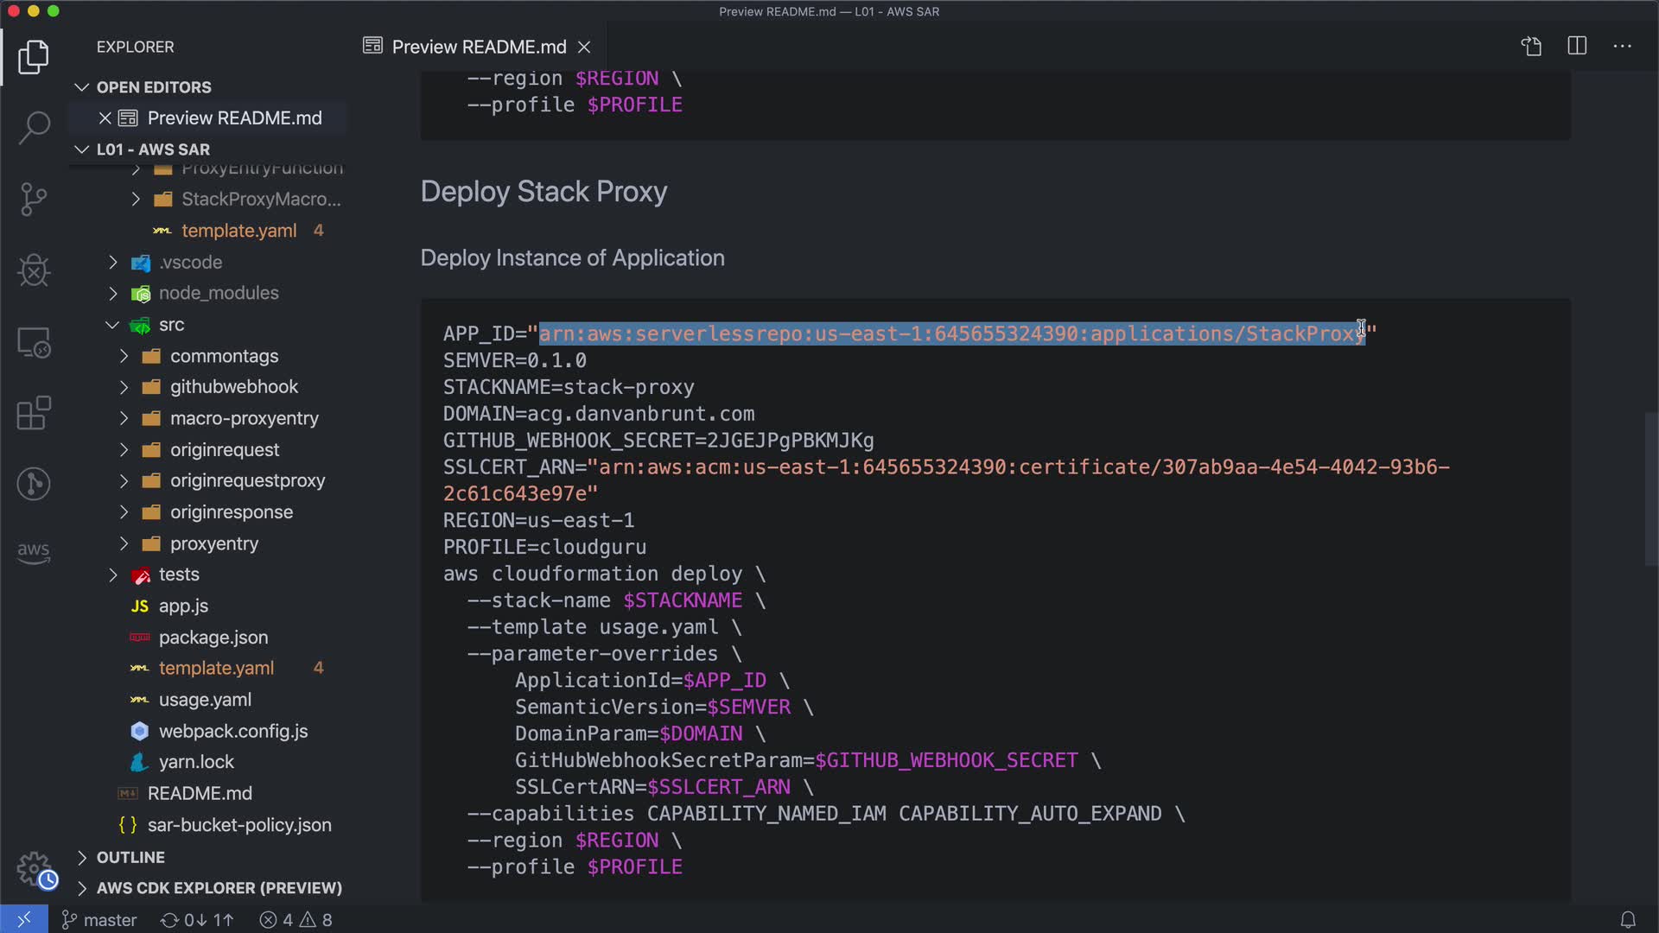The width and height of the screenshot is (1659, 933).
Task: Expand the AWS CDK Explorer section
Action: 219,888
